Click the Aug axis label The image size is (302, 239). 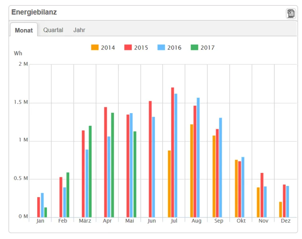196,221
